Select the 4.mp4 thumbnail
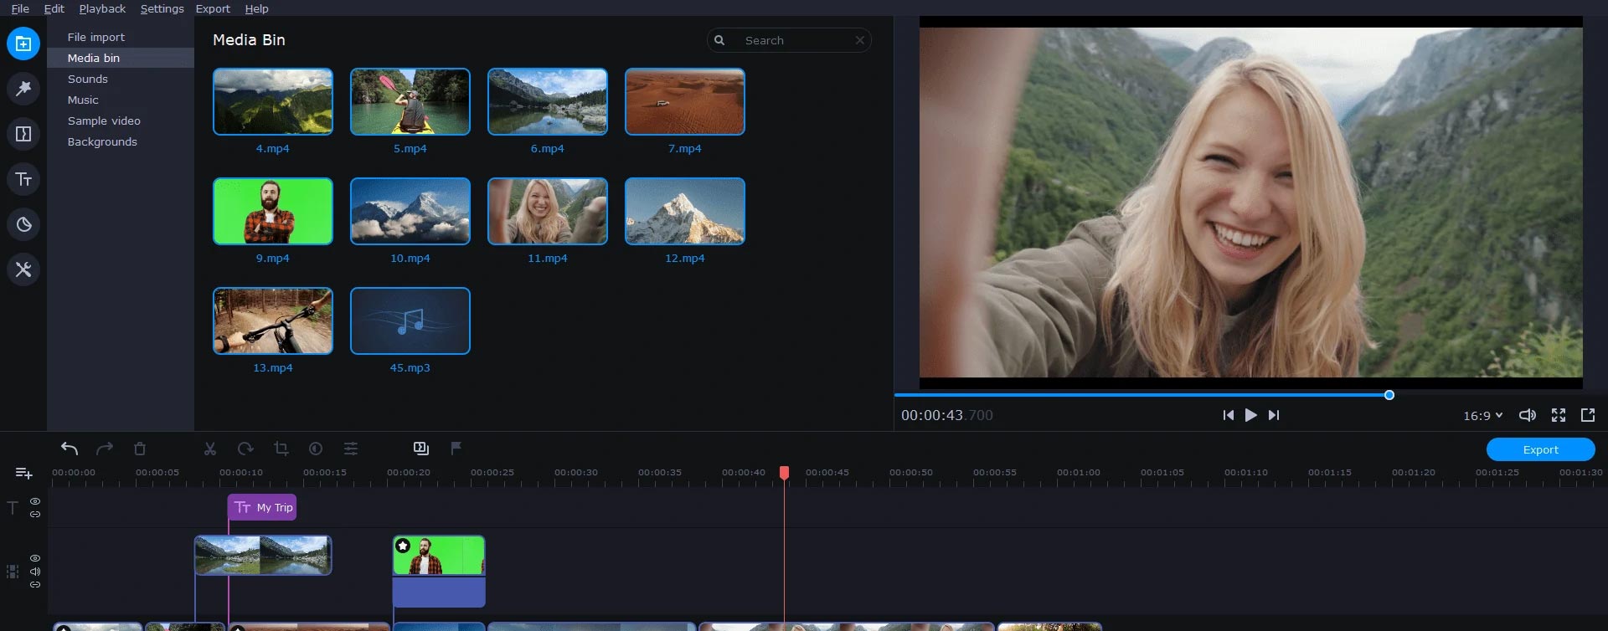The height and width of the screenshot is (631, 1608). (273, 101)
